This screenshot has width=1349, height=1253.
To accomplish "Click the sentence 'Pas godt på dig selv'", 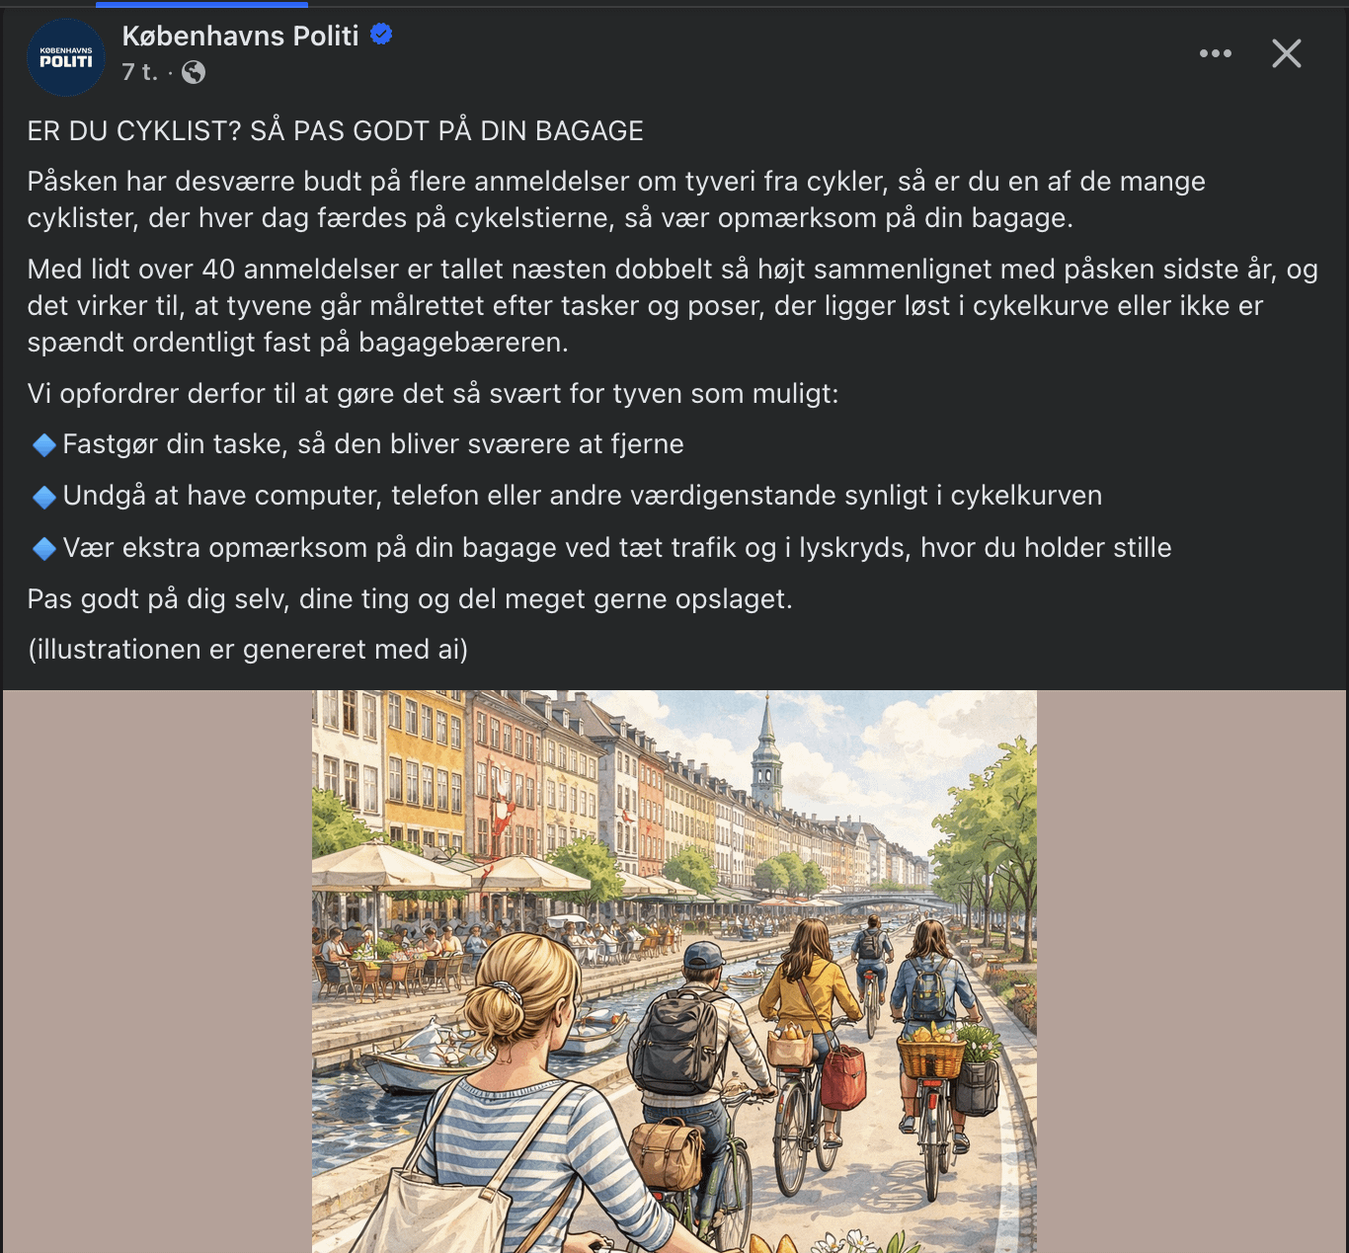I will (x=410, y=599).
